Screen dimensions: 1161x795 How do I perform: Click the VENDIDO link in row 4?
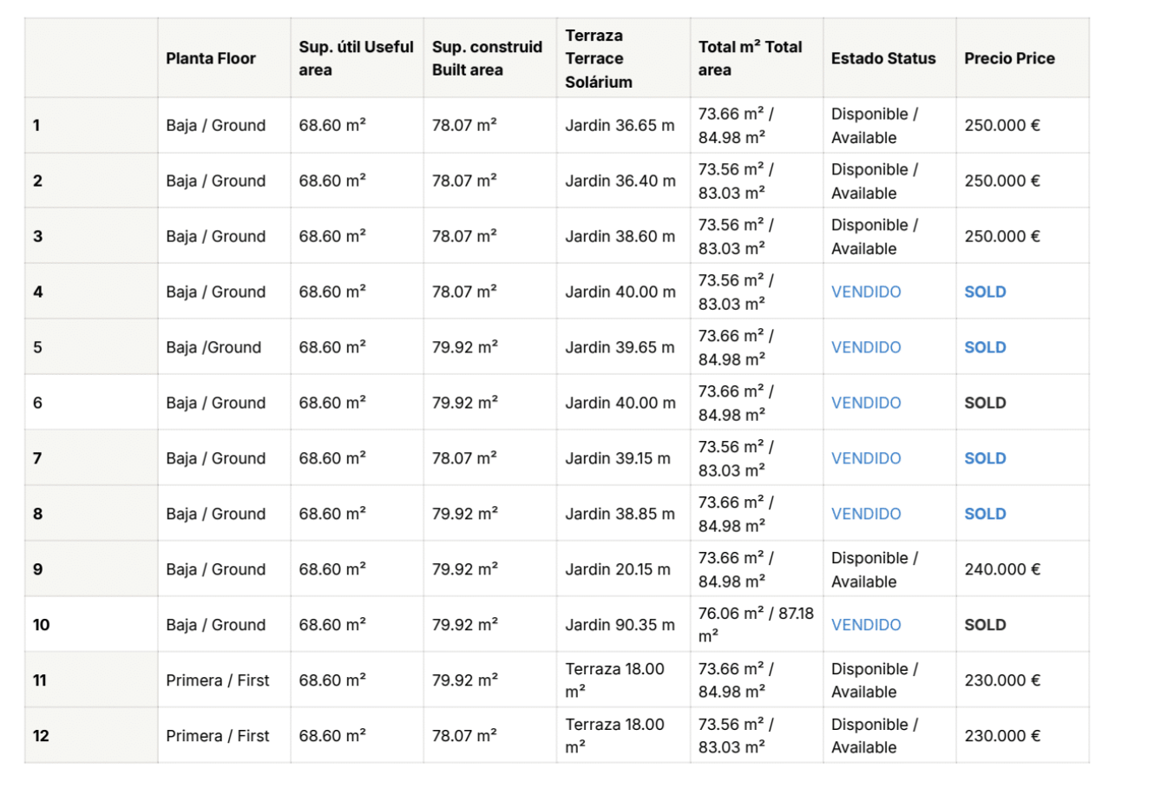point(866,292)
